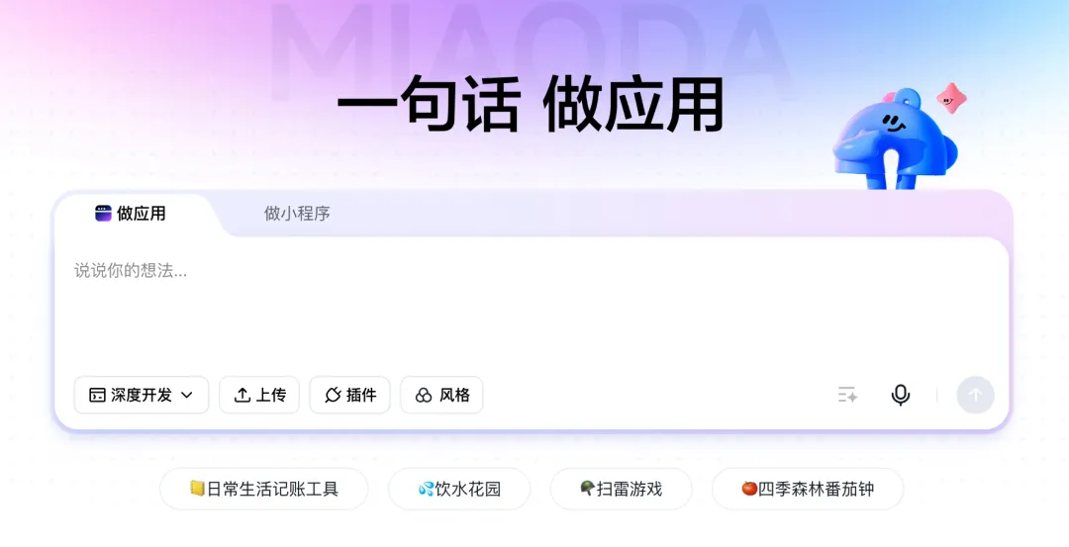Screen dimensions: 1069x547
Task: Click the 一句话 做应用 headline
Action: click(x=531, y=104)
